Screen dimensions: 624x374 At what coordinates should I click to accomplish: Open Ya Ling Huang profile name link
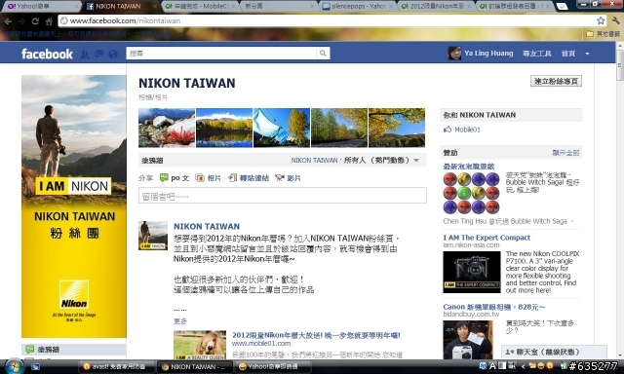pos(488,53)
